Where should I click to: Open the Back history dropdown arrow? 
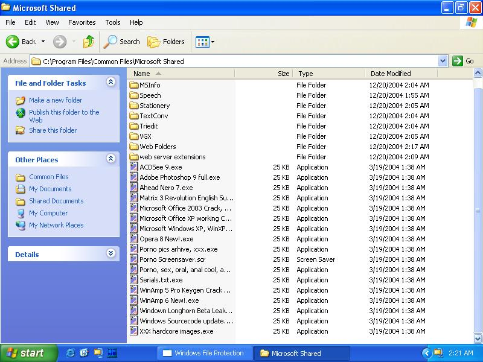(43, 42)
